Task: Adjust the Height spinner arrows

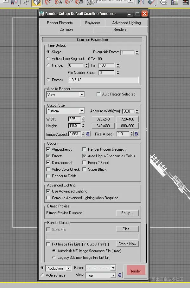Action: pyautogui.click(x=83, y=126)
